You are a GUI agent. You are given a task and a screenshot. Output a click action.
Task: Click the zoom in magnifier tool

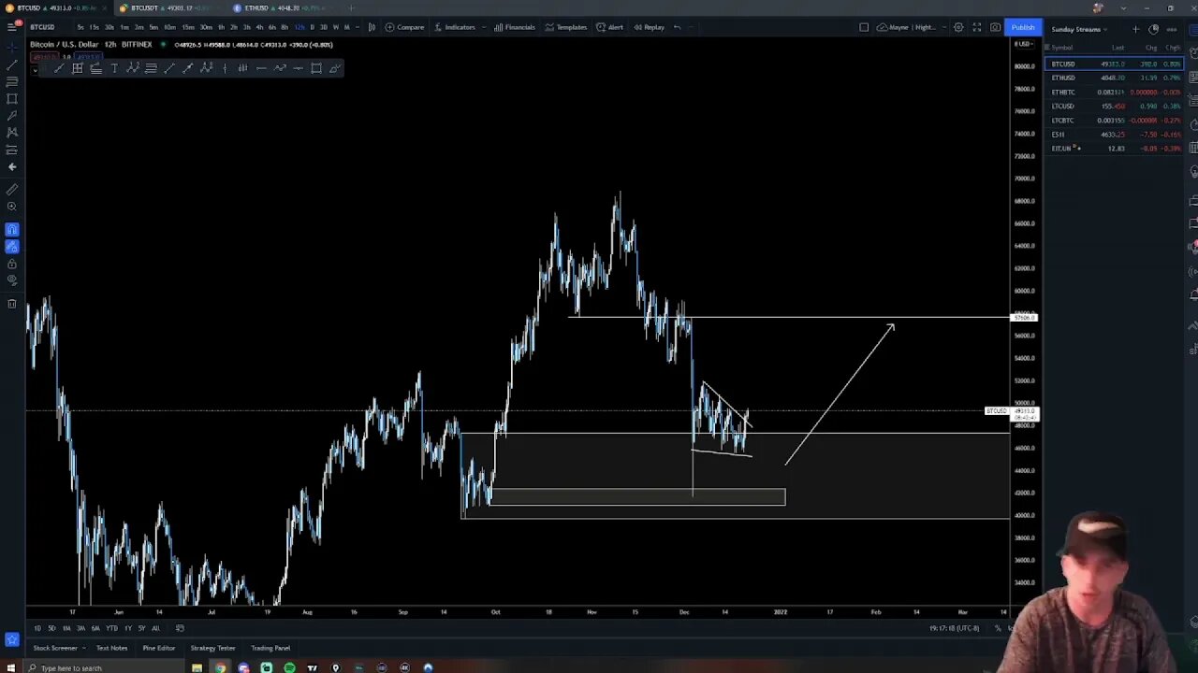(12, 207)
